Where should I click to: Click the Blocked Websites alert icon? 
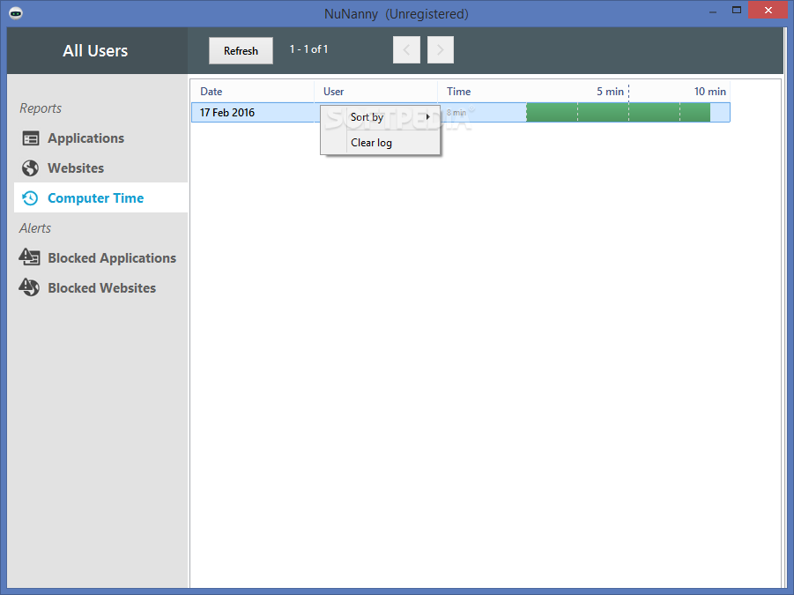(x=29, y=287)
